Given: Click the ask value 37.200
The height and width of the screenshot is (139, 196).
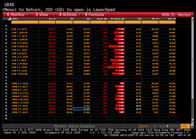Looking at the screenshot, I should pos(87,33).
